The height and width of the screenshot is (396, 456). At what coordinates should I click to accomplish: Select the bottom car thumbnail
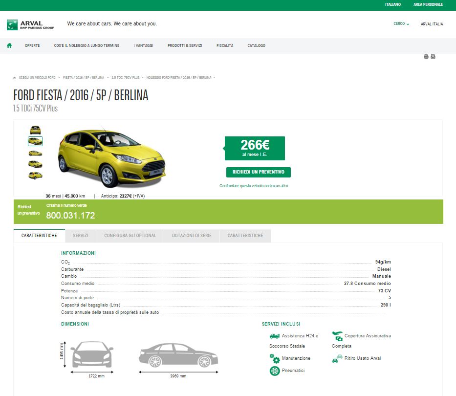pyautogui.click(x=35, y=175)
